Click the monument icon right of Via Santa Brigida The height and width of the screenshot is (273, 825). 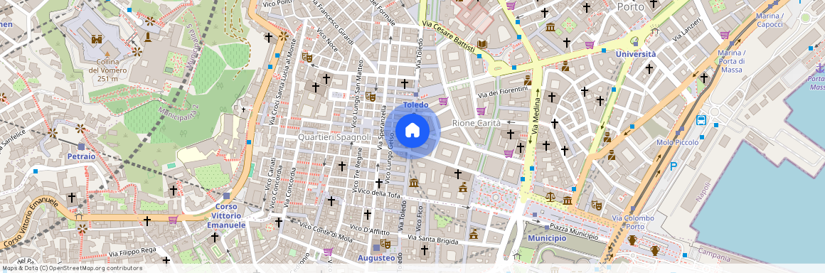point(474,234)
